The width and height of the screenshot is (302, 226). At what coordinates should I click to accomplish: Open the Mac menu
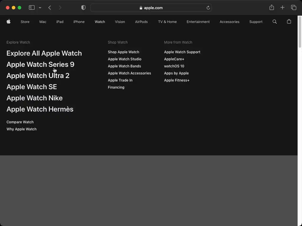coord(43,22)
